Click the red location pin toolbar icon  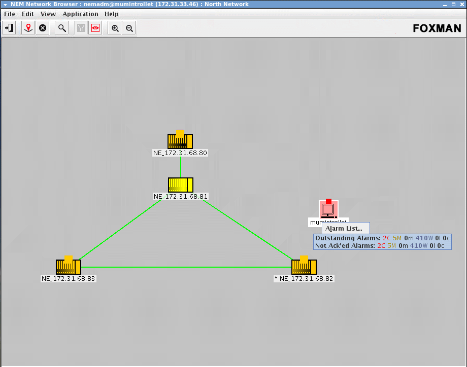(x=28, y=28)
